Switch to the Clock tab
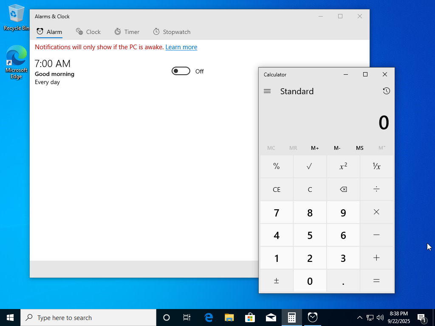435x326 pixels. (x=88, y=32)
